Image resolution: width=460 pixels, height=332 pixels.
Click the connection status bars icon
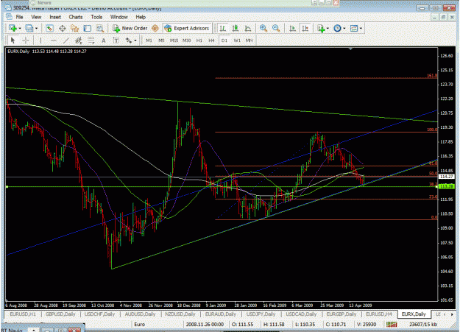coord(392,324)
